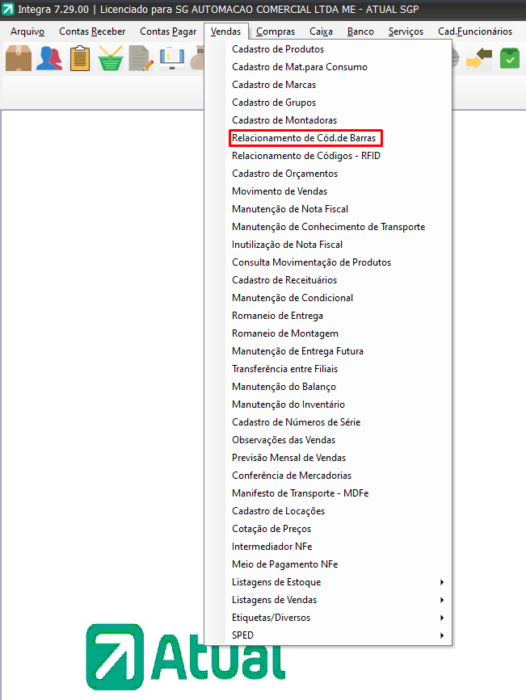The width and height of the screenshot is (526, 700).
Task: Select Manutenção de Conhecimento de Transporte
Action: (x=327, y=227)
